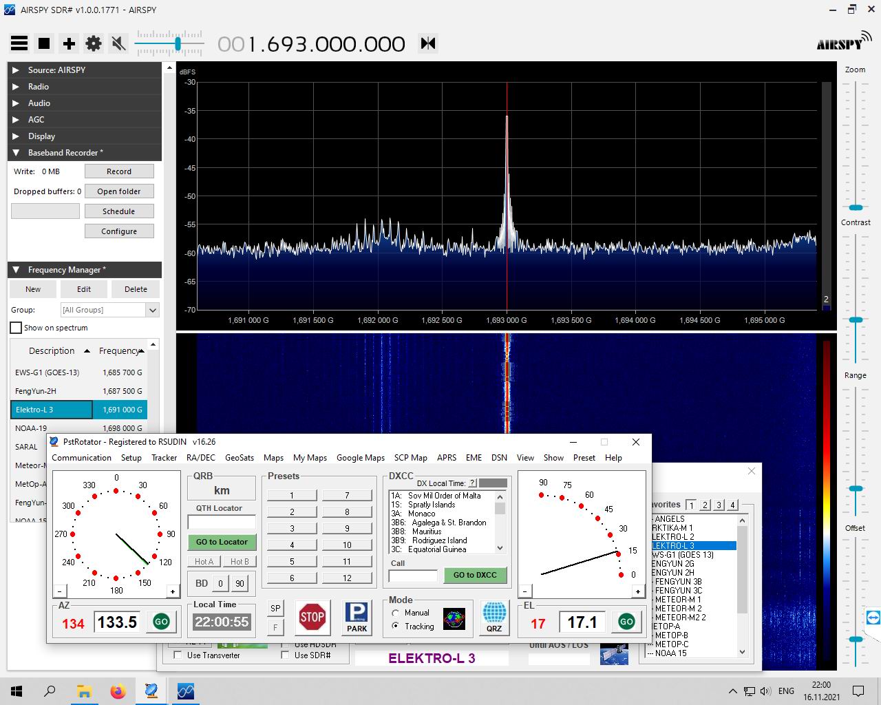Select the Manual mode radio button
Image resolution: width=881 pixels, height=705 pixels.
pos(396,613)
